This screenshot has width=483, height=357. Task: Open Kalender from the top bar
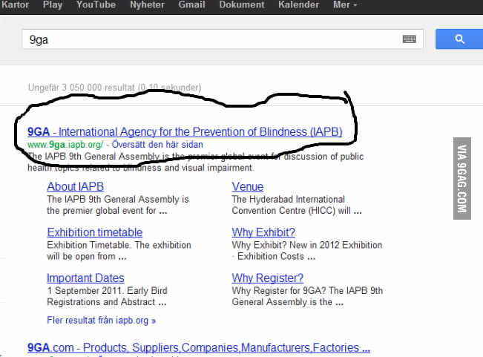pos(298,4)
